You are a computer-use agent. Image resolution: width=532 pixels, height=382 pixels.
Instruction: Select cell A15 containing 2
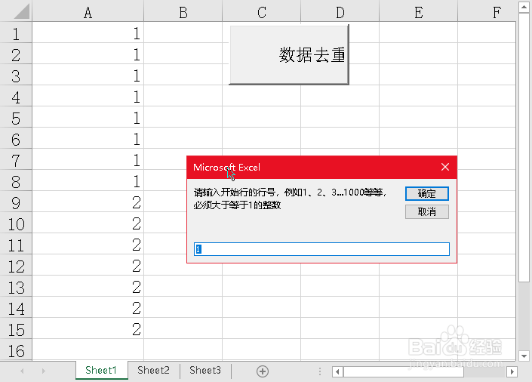(88, 329)
